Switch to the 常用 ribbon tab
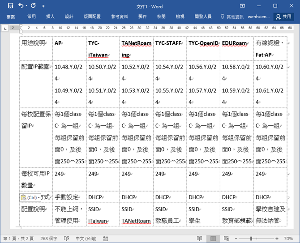 (x=31, y=17)
